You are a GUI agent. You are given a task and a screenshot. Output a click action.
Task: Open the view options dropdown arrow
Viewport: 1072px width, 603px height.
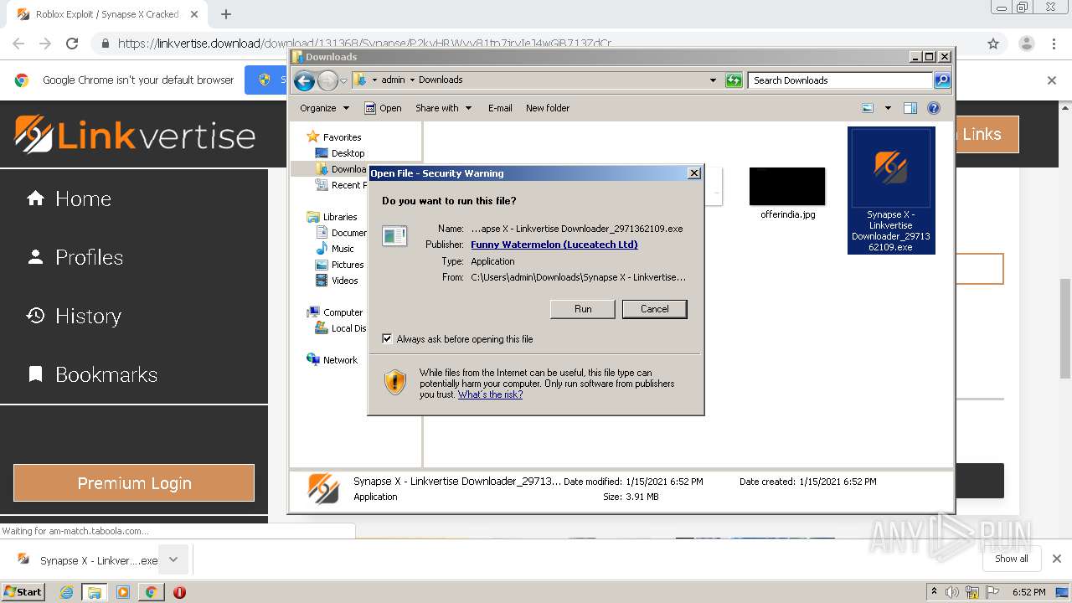click(x=888, y=108)
